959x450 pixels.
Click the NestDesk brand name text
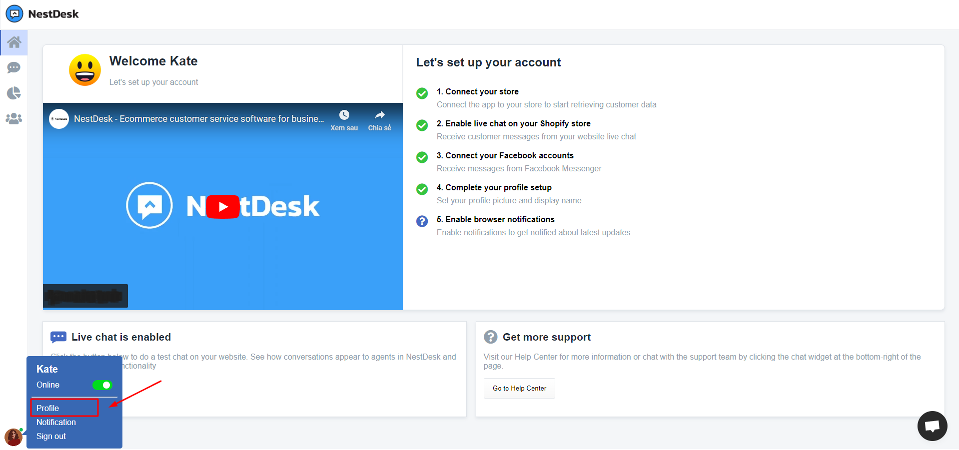point(53,14)
